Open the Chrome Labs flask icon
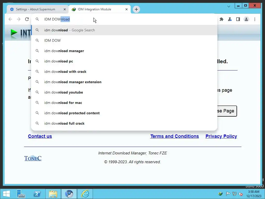Viewport: 265px width, 199px height. tap(230, 19)
